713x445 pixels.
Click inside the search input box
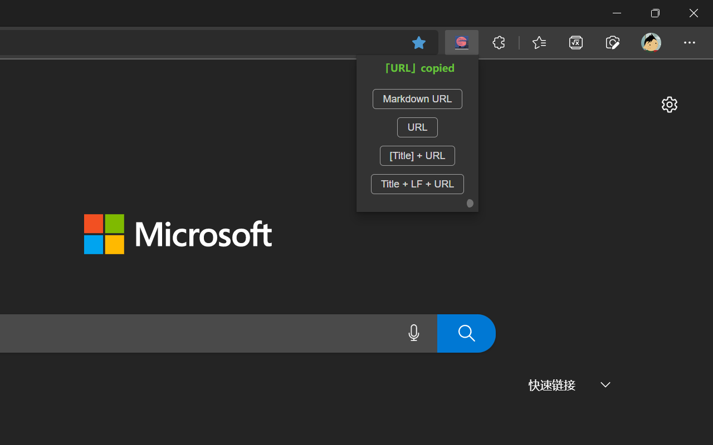coord(195,333)
